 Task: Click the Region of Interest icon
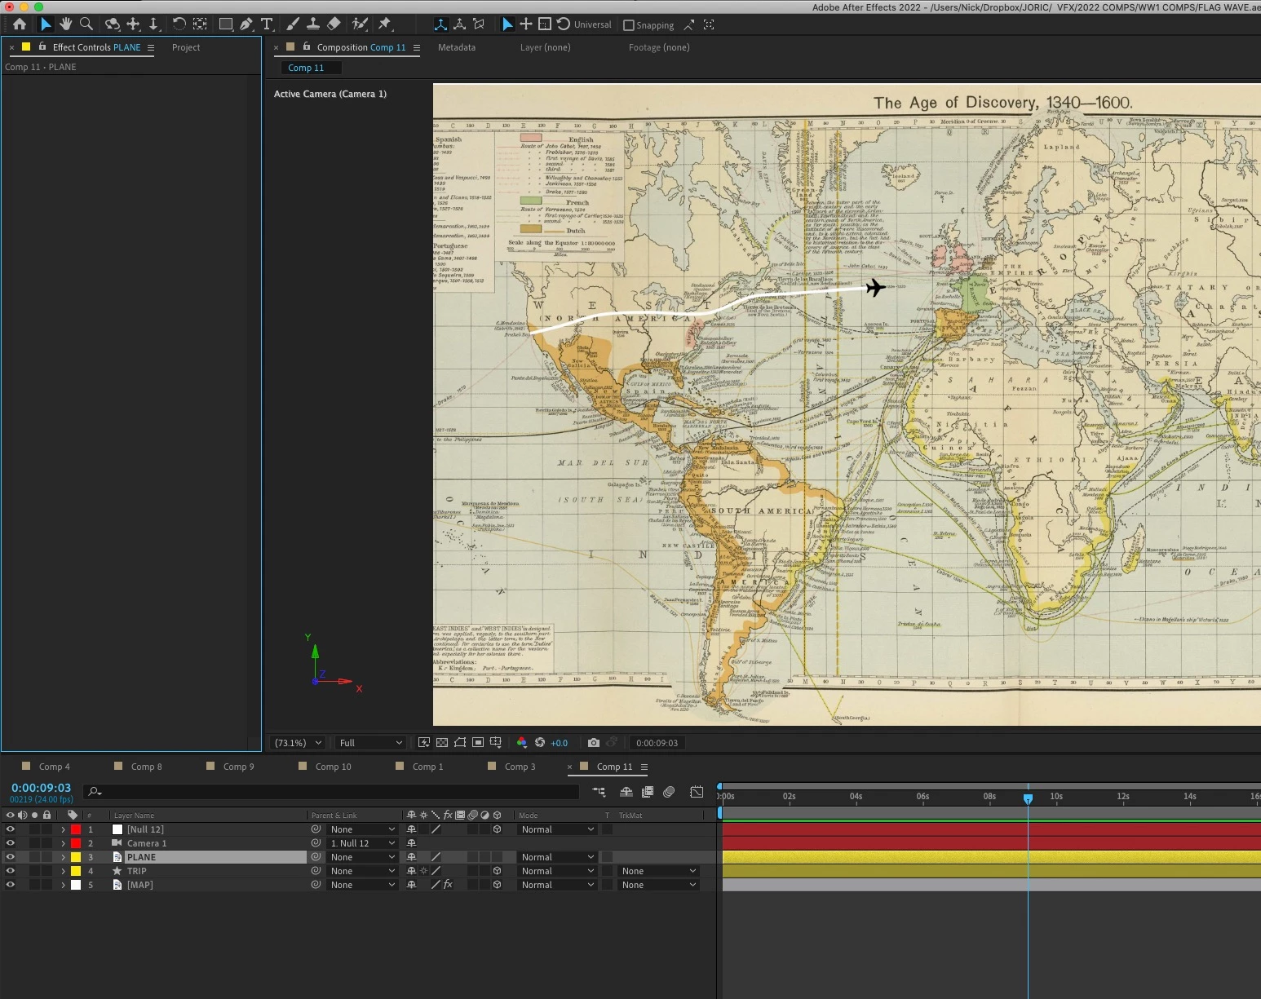point(478,743)
